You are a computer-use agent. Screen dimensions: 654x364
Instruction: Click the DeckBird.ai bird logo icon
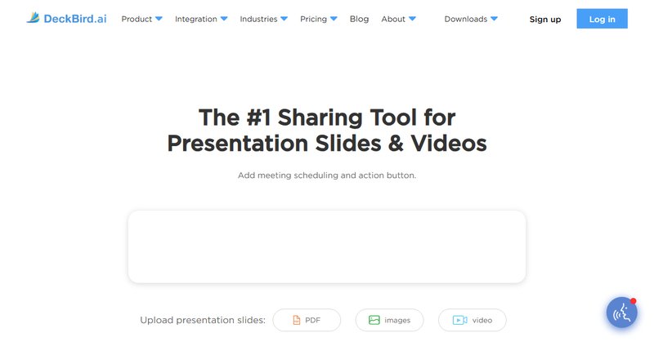click(x=33, y=18)
